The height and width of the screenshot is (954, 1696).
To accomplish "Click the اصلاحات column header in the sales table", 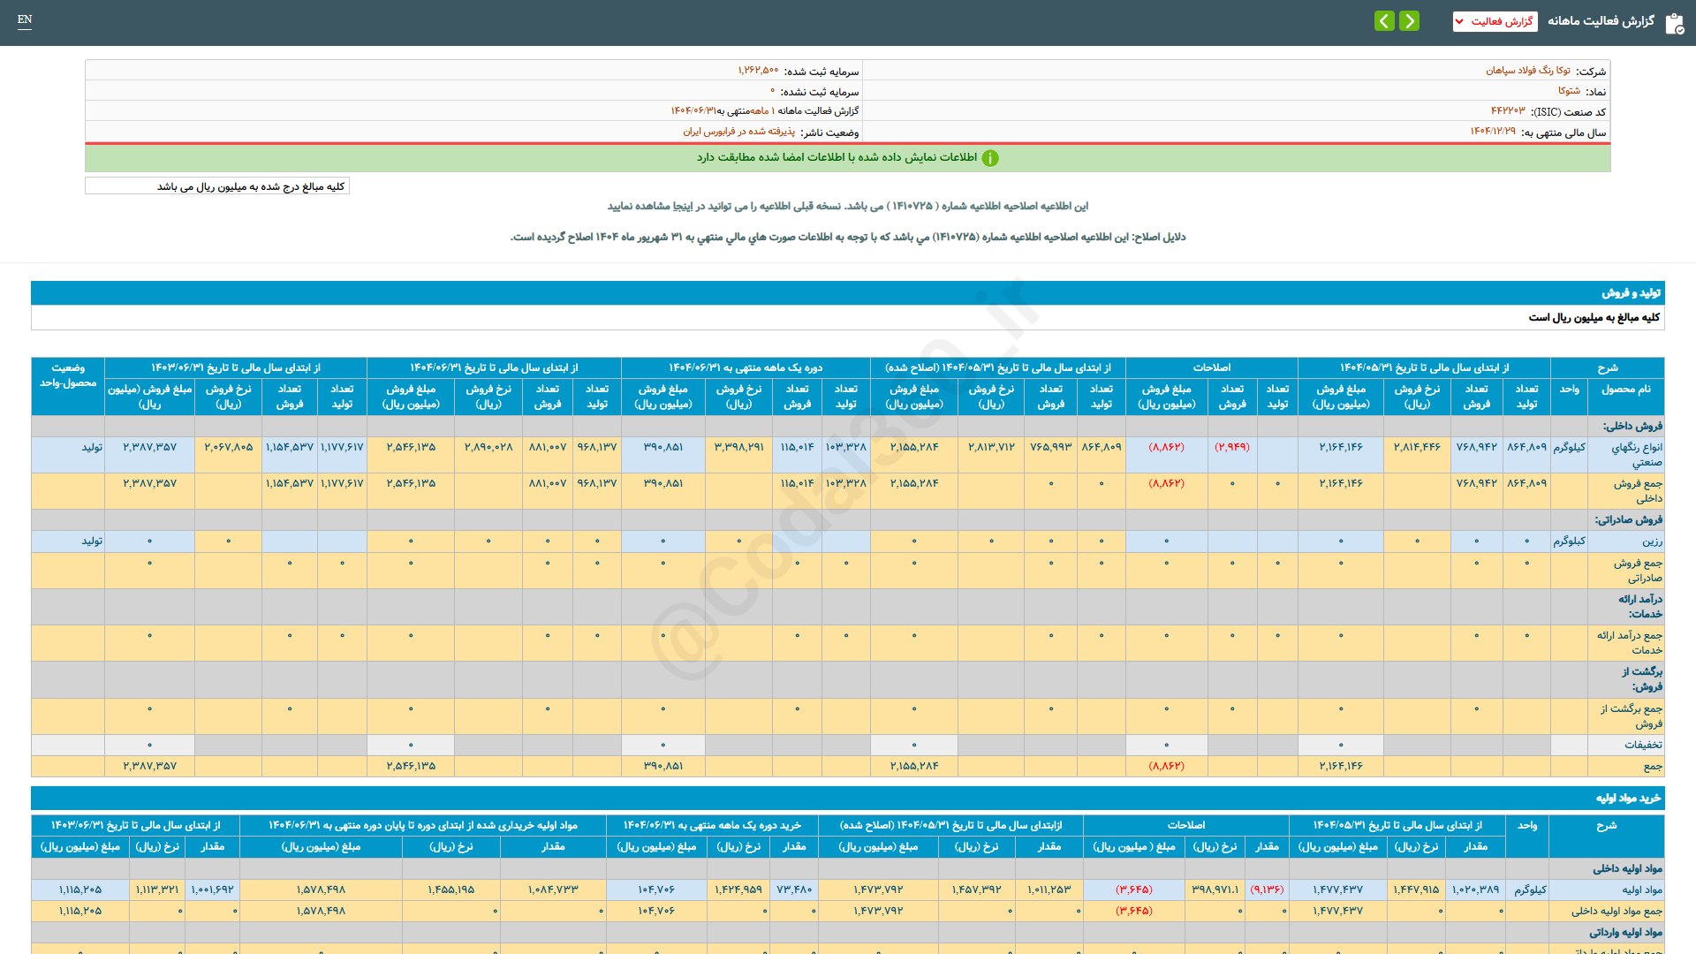I will 1211,367.
